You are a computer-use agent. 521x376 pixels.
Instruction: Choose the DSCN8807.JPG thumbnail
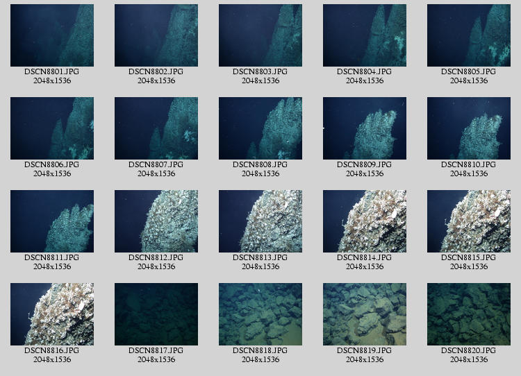coord(156,128)
